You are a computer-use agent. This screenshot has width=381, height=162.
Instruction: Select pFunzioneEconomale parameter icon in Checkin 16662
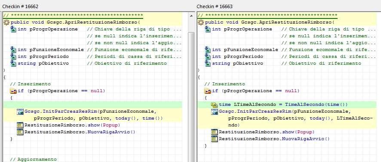click(x=13, y=50)
